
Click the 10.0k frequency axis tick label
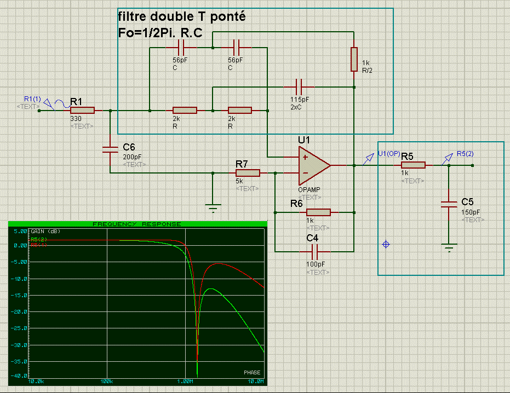(36, 382)
